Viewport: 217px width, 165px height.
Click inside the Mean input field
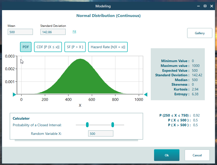coord(20,32)
